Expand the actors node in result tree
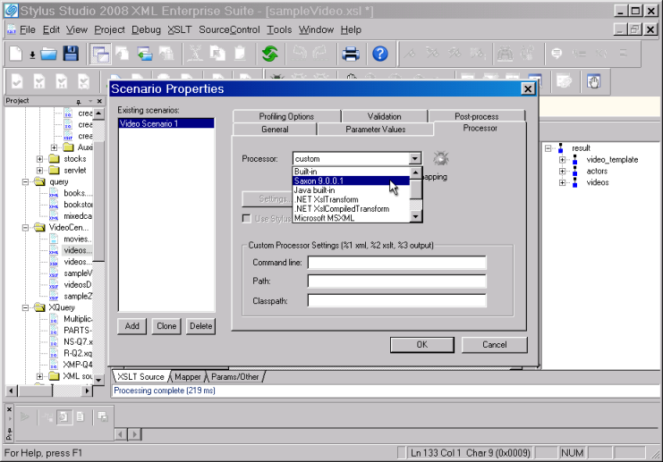 562,171
